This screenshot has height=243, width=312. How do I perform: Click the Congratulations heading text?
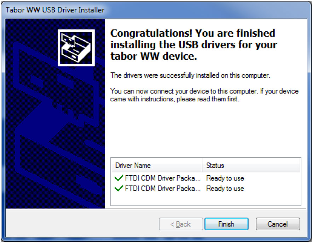click(193, 45)
